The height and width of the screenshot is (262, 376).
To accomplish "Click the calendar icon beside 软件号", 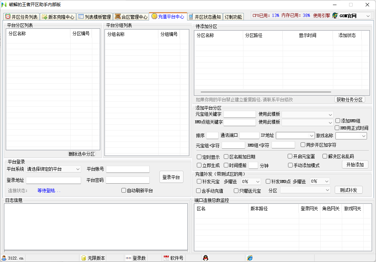I will pos(166,258).
